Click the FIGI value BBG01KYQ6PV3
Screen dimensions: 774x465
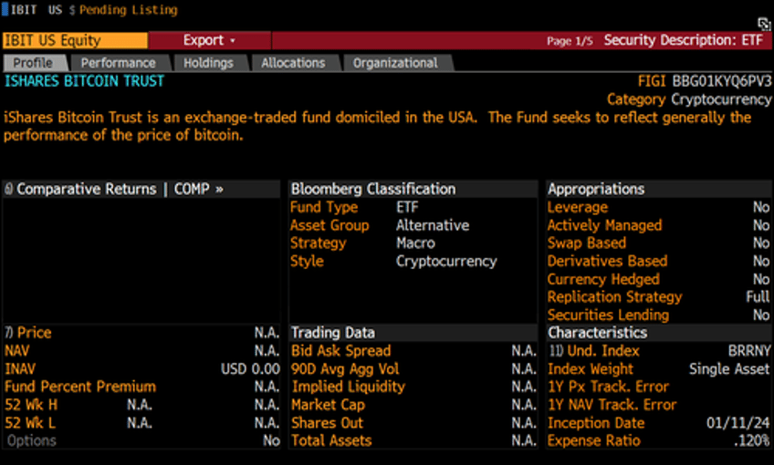coord(722,81)
